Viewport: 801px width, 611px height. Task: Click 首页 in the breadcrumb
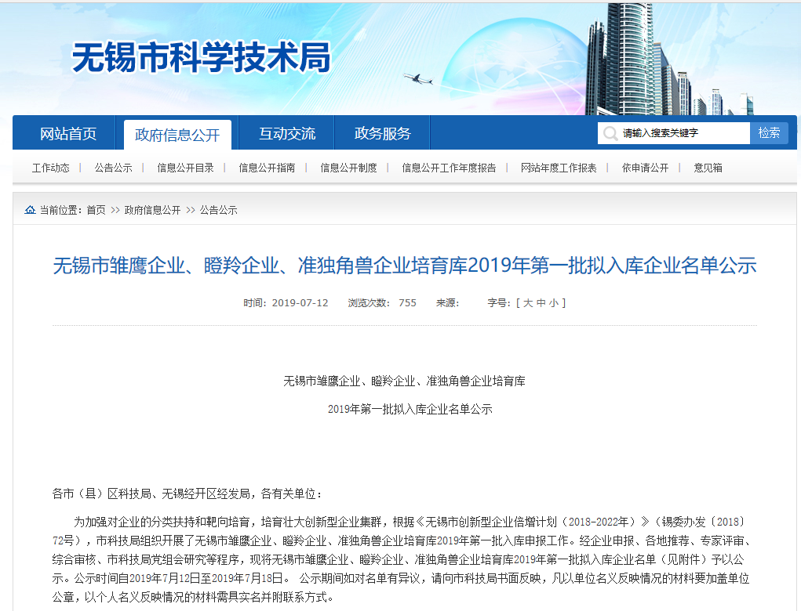click(96, 210)
